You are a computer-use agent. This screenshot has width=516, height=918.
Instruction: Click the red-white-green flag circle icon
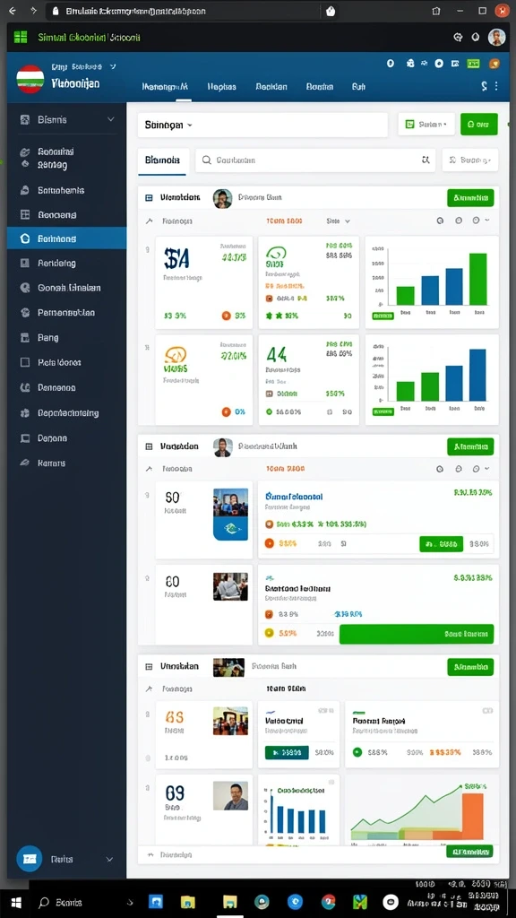click(30, 79)
